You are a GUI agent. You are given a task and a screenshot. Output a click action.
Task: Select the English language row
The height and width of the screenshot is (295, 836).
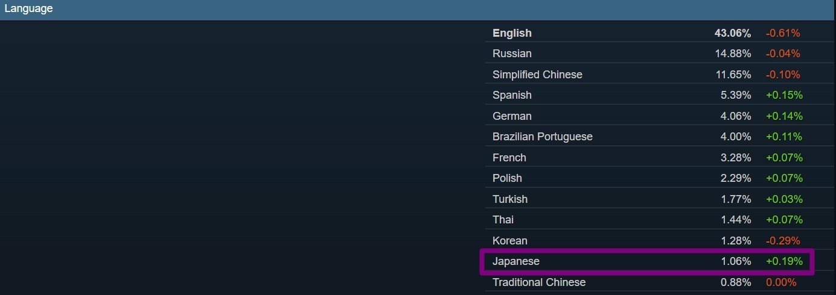pos(512,33)
